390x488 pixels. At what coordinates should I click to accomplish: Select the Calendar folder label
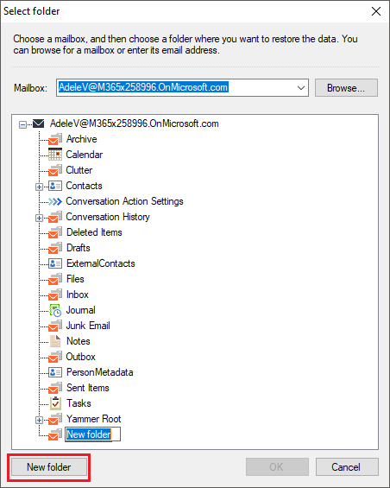coord(85,155)
